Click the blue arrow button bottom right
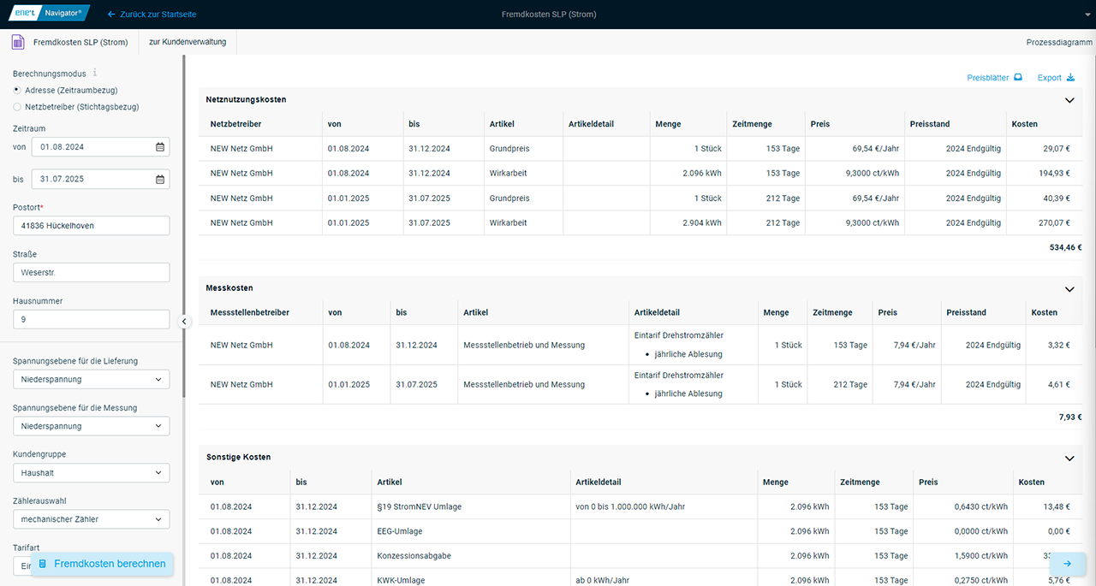The height and width of the screenshot is (586, 1096). 1067,564
